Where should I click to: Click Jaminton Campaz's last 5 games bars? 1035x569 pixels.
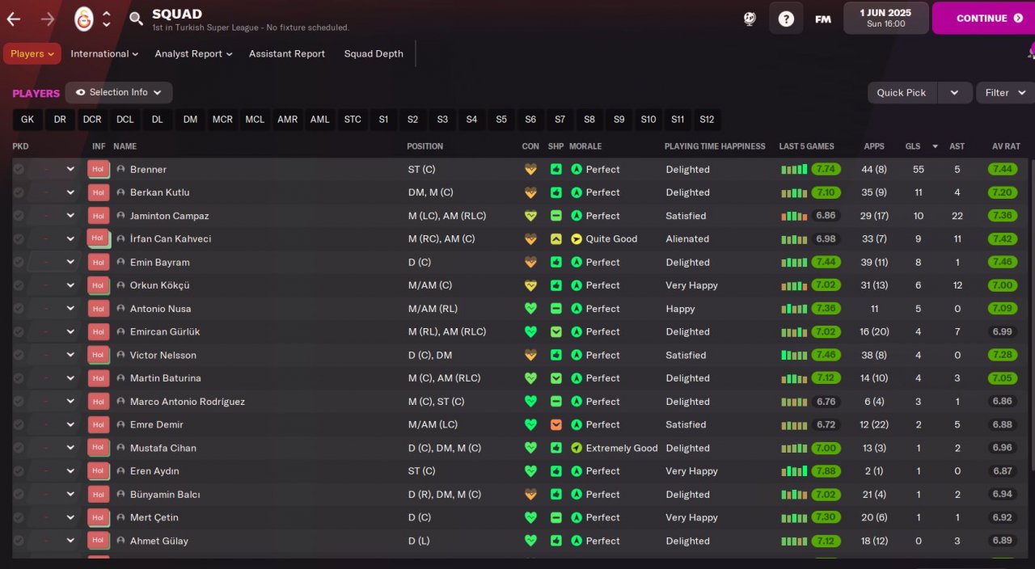click(x=794, y=216)
